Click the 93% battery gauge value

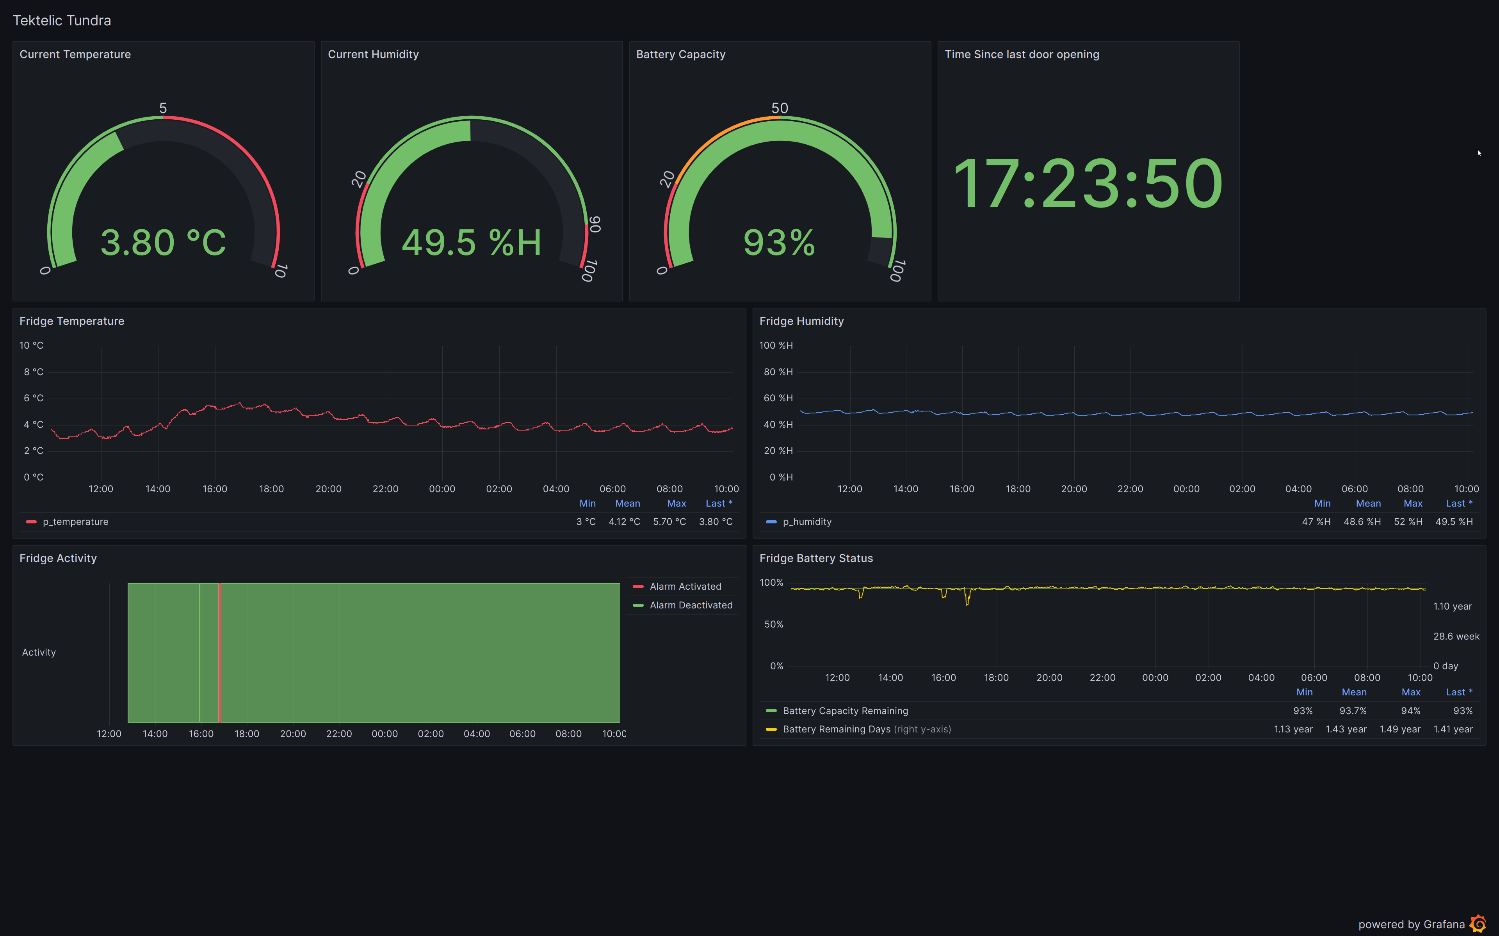tap(779, 243)
